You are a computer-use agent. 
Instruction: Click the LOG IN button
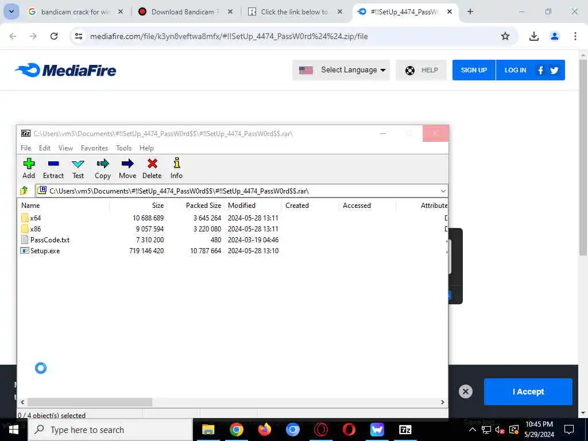click(x=515, y=70)
